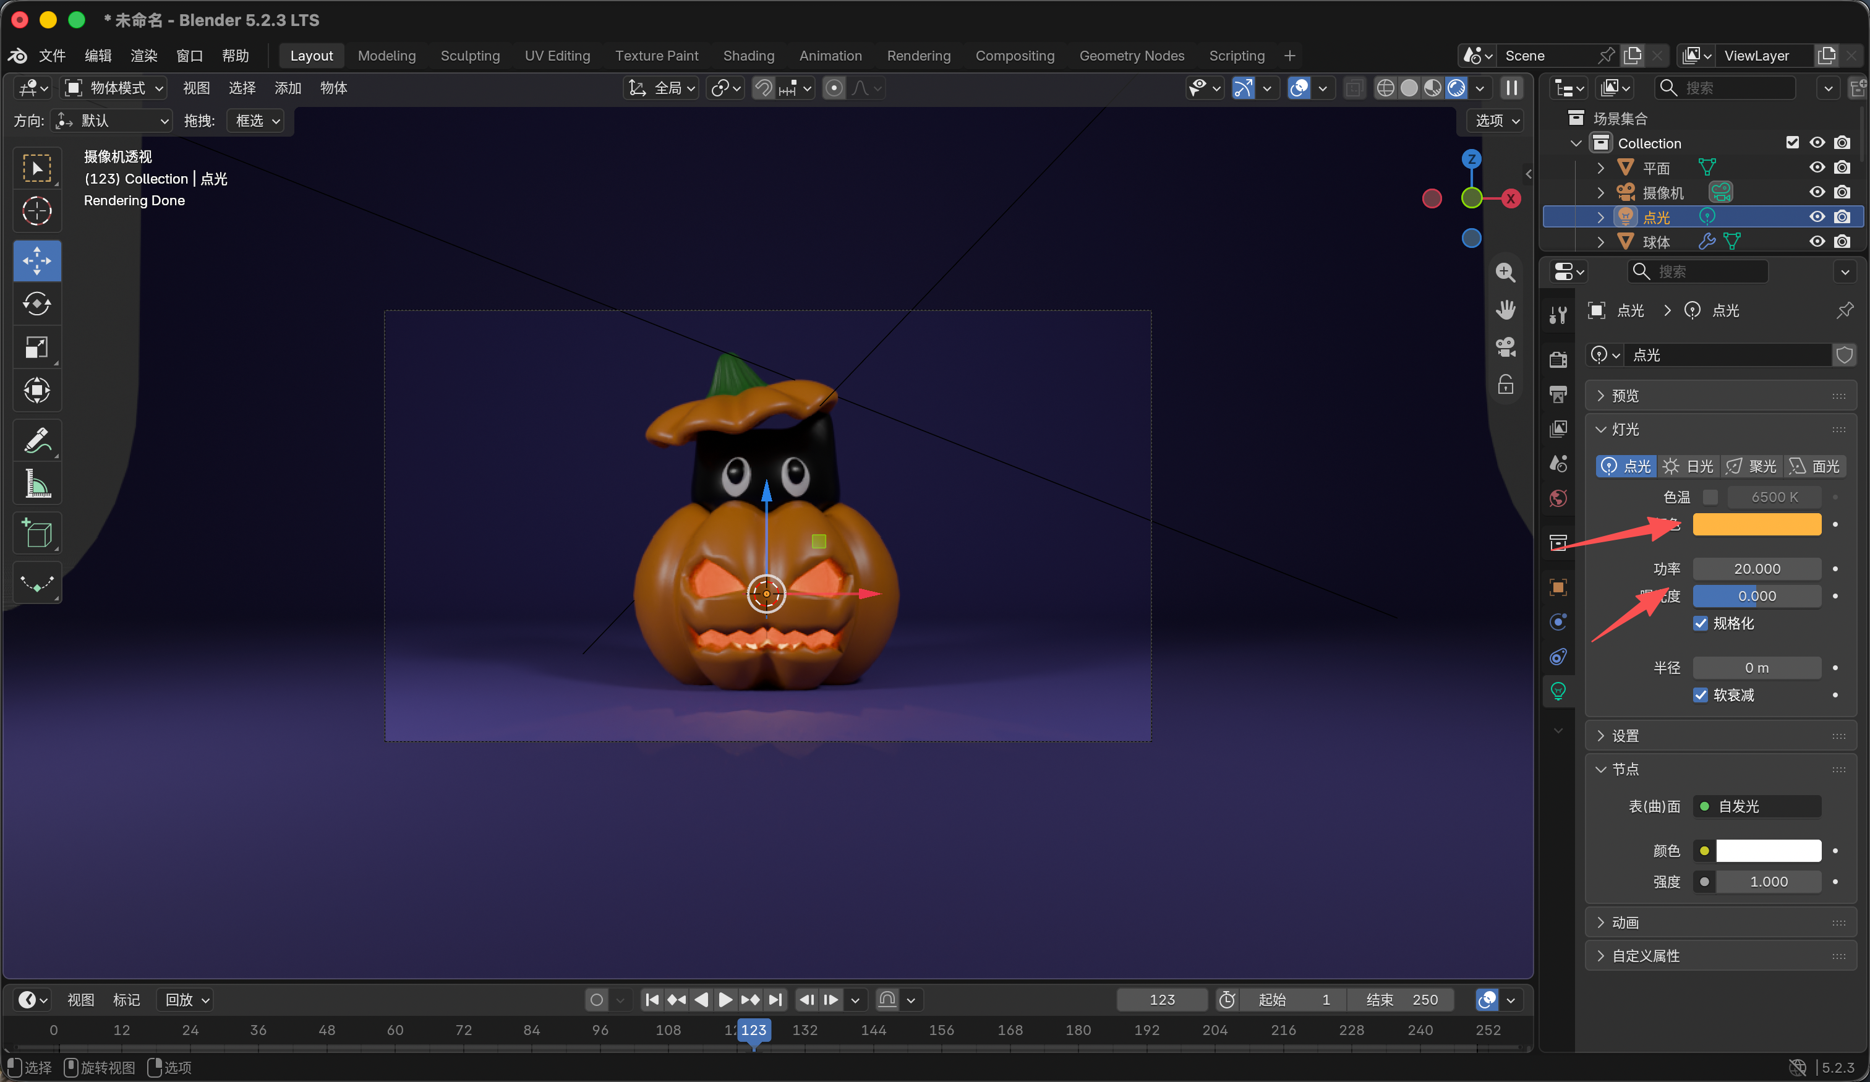Open the 物体模式 mode dropdown
1870x1082 pixels.
click(114, 88)
